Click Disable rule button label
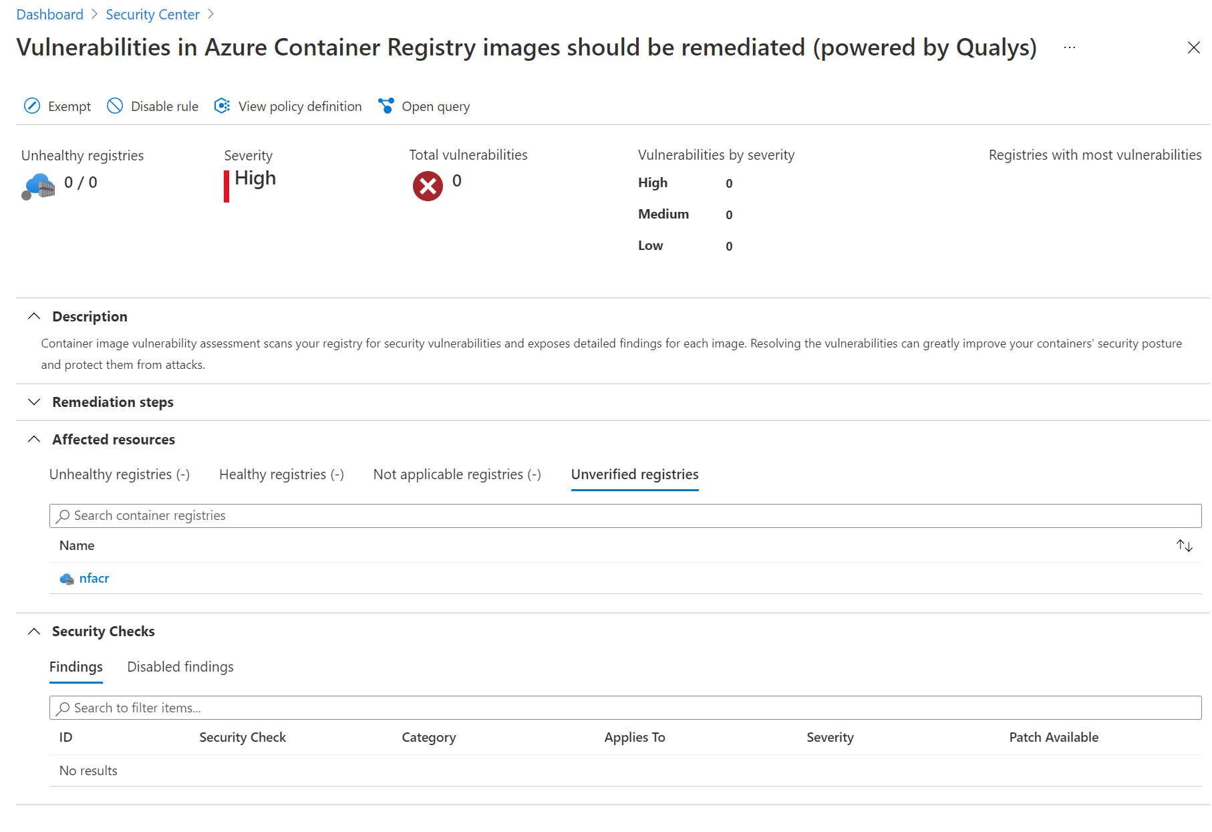The width and height of the screenshot is (1212, 832). (x=164, y=106)
